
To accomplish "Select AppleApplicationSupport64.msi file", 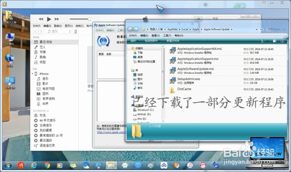I will 227,50.
